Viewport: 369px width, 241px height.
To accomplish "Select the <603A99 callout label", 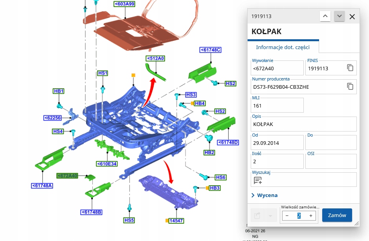I will [124, 4].
